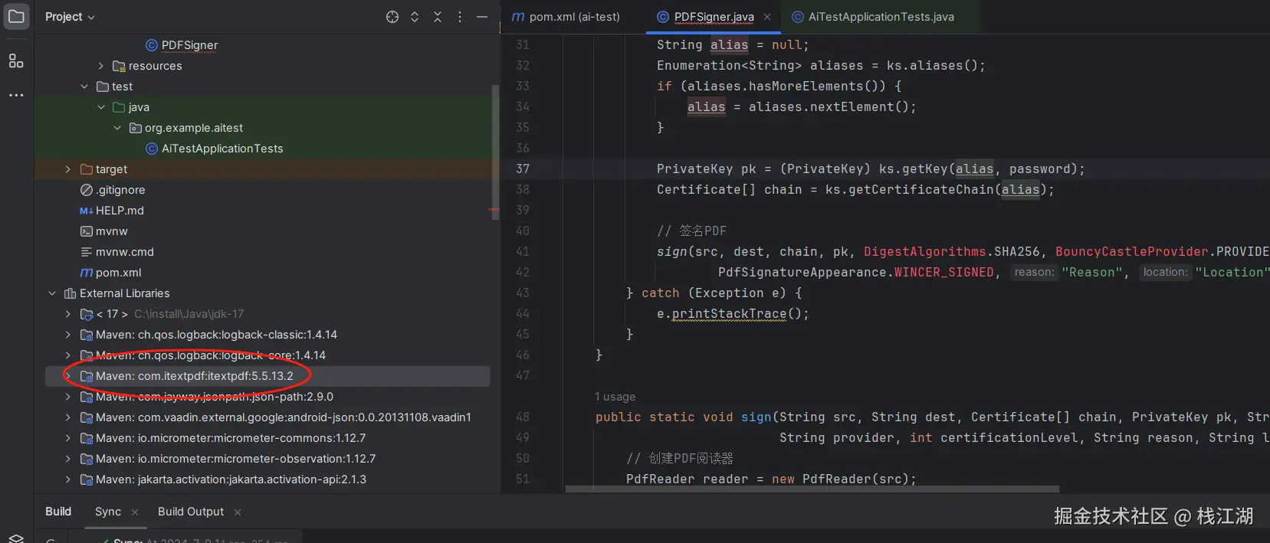Open Project panel options menu
The image size is (1270, 543).
point(460,17)
